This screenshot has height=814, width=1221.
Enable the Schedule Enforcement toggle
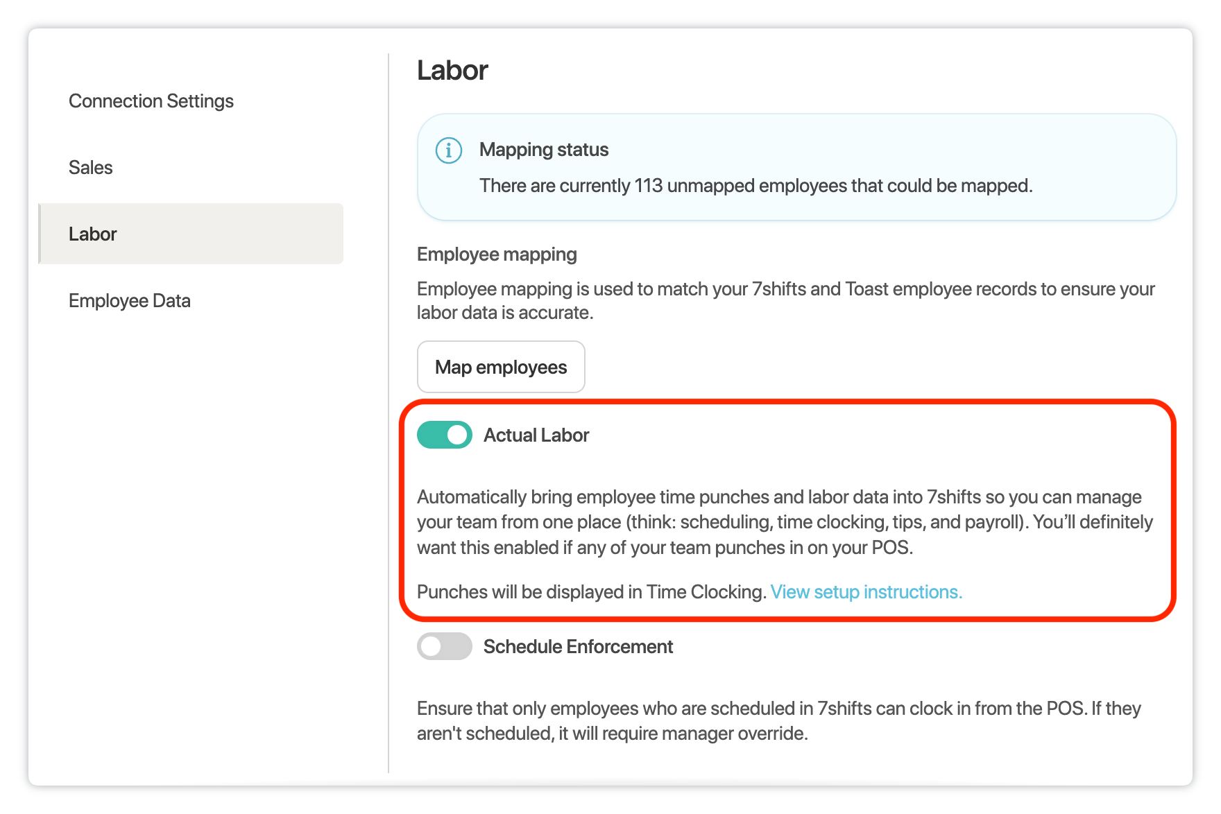click(x=445, y=646)
